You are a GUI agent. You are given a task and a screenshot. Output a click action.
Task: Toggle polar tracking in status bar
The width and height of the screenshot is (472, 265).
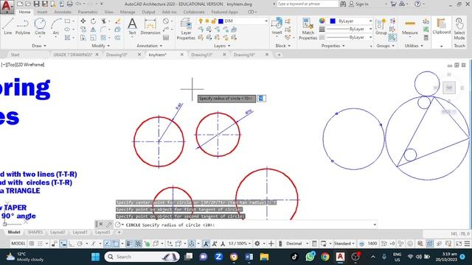point(80,244)
